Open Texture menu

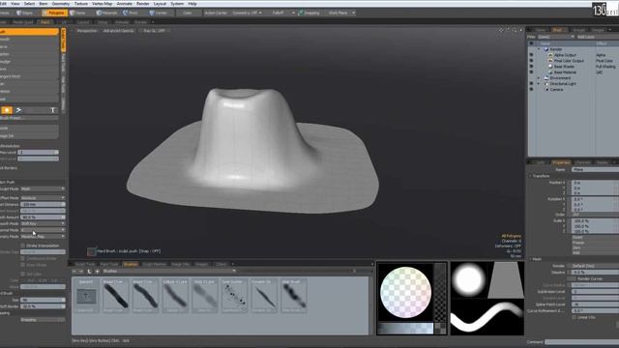click(81, 4)
